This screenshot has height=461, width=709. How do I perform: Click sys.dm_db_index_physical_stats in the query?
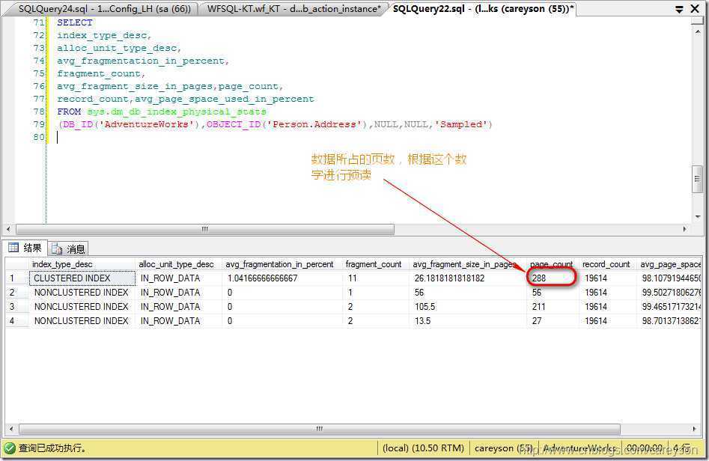pos(177,112)
